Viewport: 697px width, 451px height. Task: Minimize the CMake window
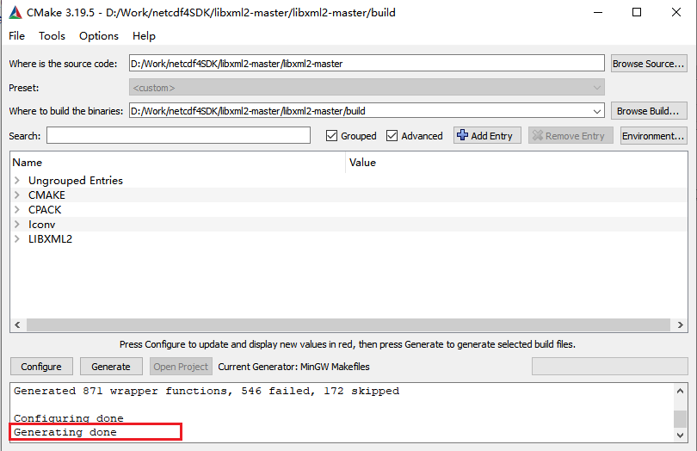click(x=598, y=12)
